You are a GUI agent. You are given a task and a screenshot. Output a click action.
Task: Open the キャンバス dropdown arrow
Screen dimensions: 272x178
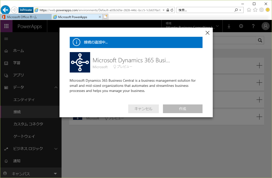coord(55,173)
